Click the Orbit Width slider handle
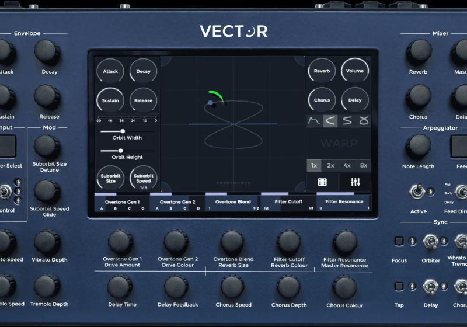Image resolution: width=467 pixels, height=327 pixels. click(123, 131)
